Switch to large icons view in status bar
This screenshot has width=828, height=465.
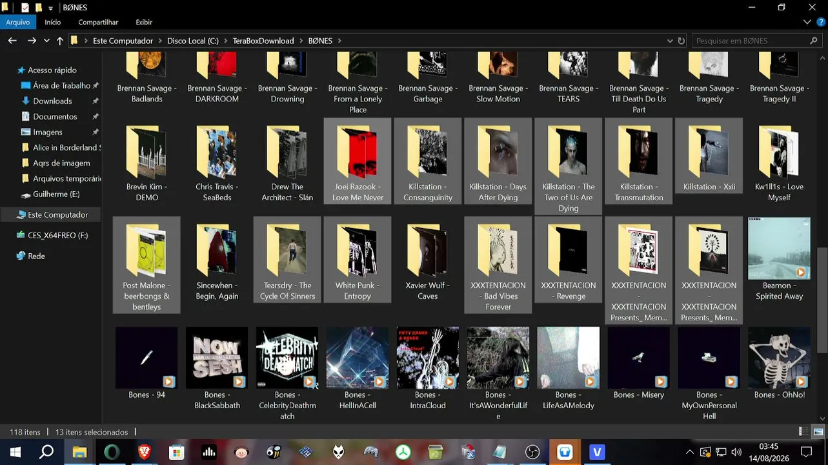click(818, 431)
